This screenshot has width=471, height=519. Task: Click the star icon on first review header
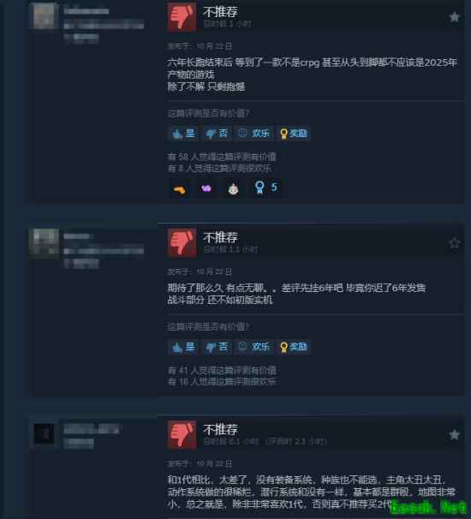[455, 17]
